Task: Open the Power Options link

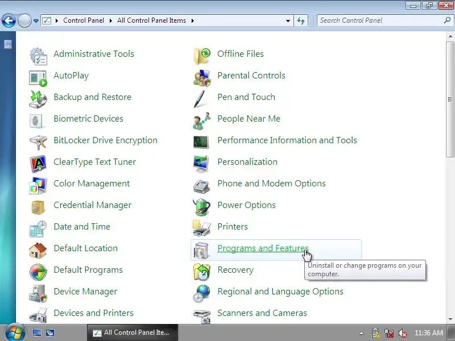Action: (246, 205)
